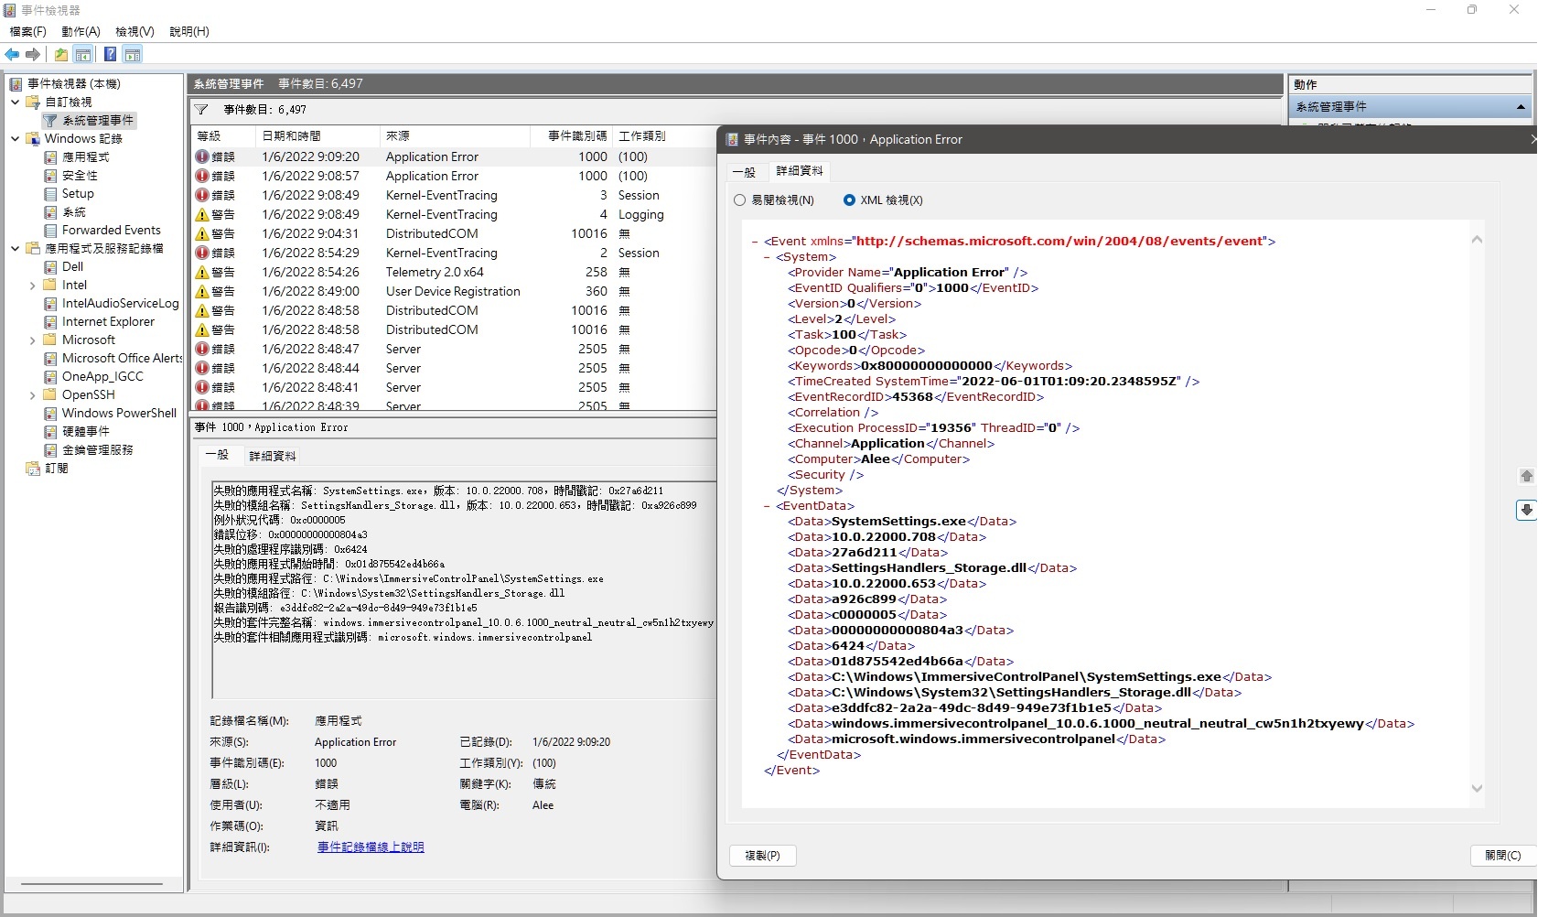This screenshot has height=917, width=1559.
Task: Click the Back arrow in the toolbar
Action: [13, 55]
